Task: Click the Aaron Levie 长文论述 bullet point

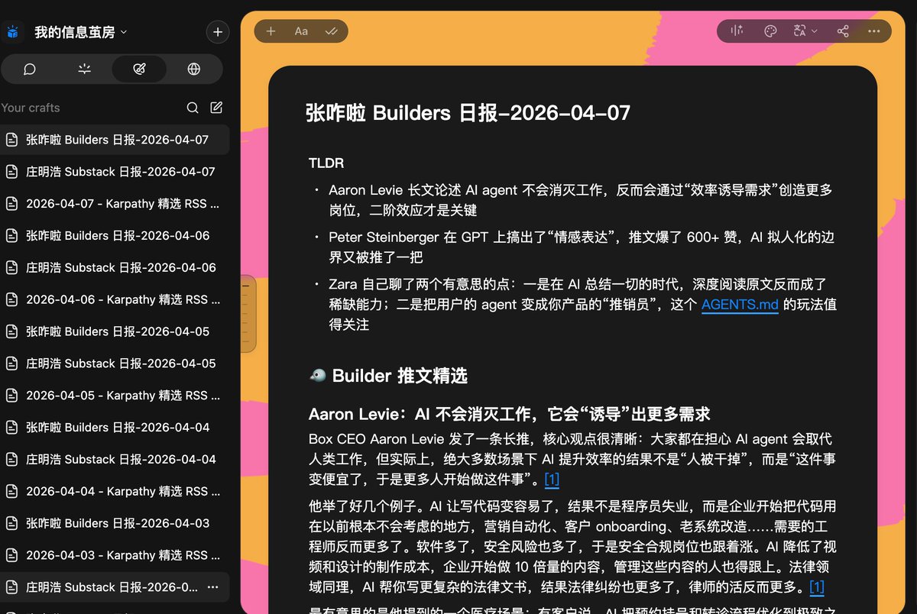Action: (581, 200)
